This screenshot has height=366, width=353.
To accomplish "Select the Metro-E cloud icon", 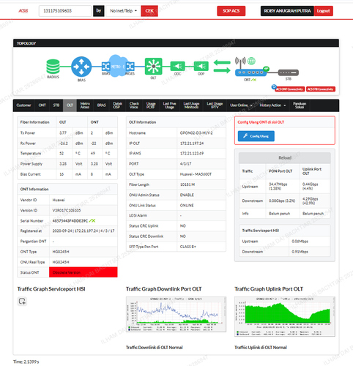I will 118,66.
